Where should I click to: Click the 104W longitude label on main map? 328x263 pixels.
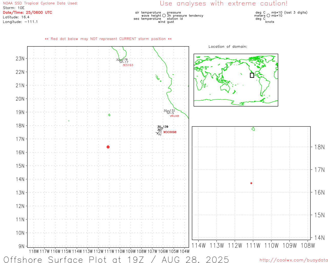[x=184, y=251]
